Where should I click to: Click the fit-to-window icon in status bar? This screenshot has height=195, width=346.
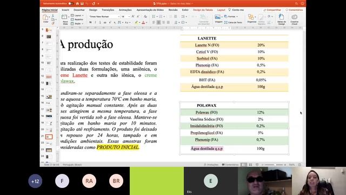[300, 165]
